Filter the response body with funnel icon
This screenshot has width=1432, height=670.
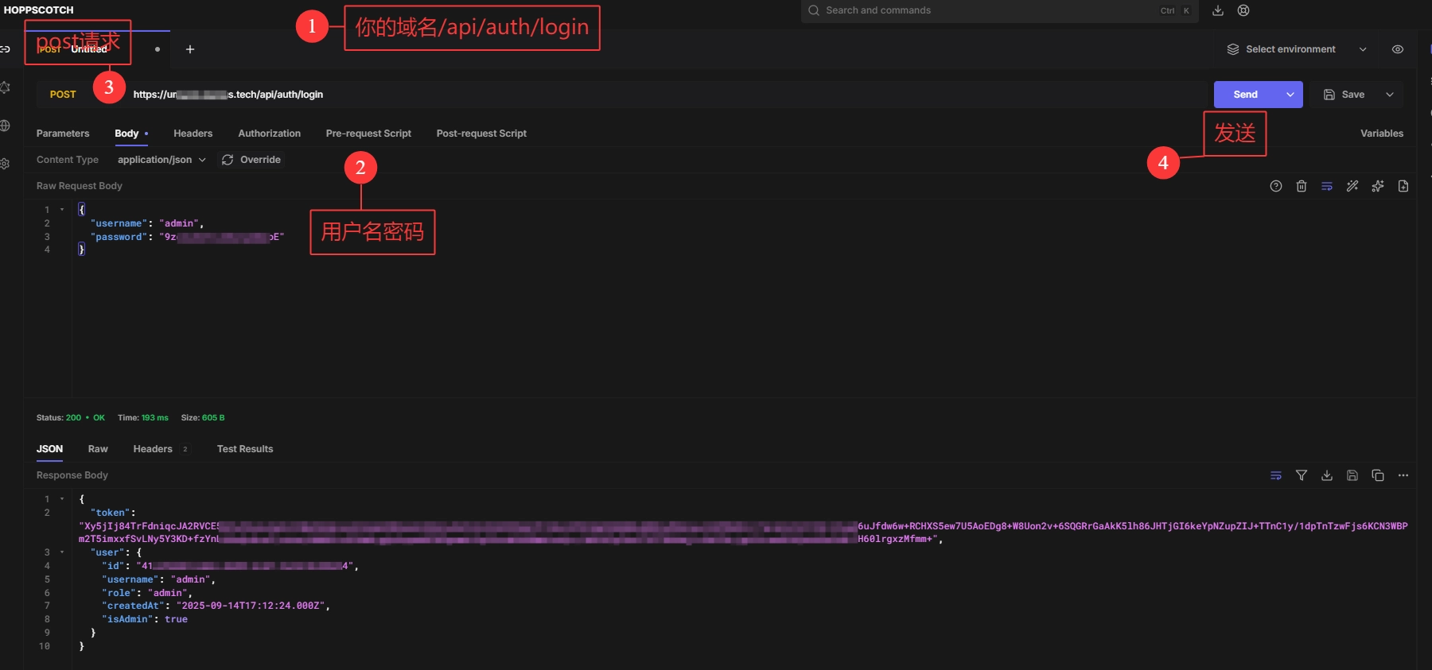pos(1302,475)
